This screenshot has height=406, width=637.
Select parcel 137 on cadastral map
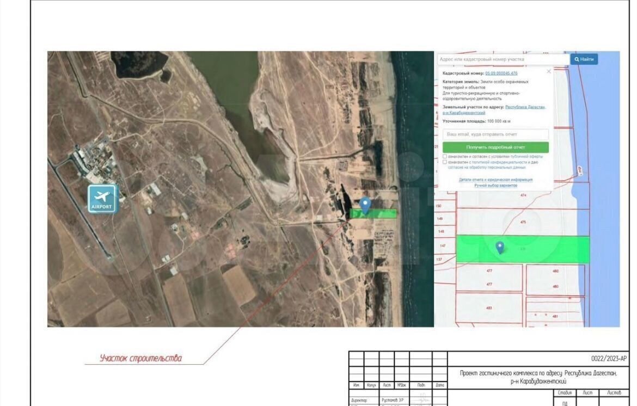click(439, 260)
